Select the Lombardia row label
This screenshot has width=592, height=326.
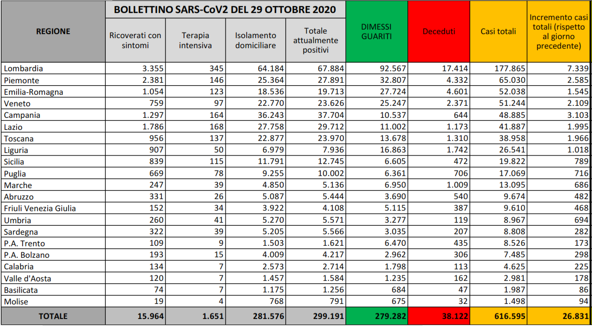pyautogui.click(x=23, y=69)
